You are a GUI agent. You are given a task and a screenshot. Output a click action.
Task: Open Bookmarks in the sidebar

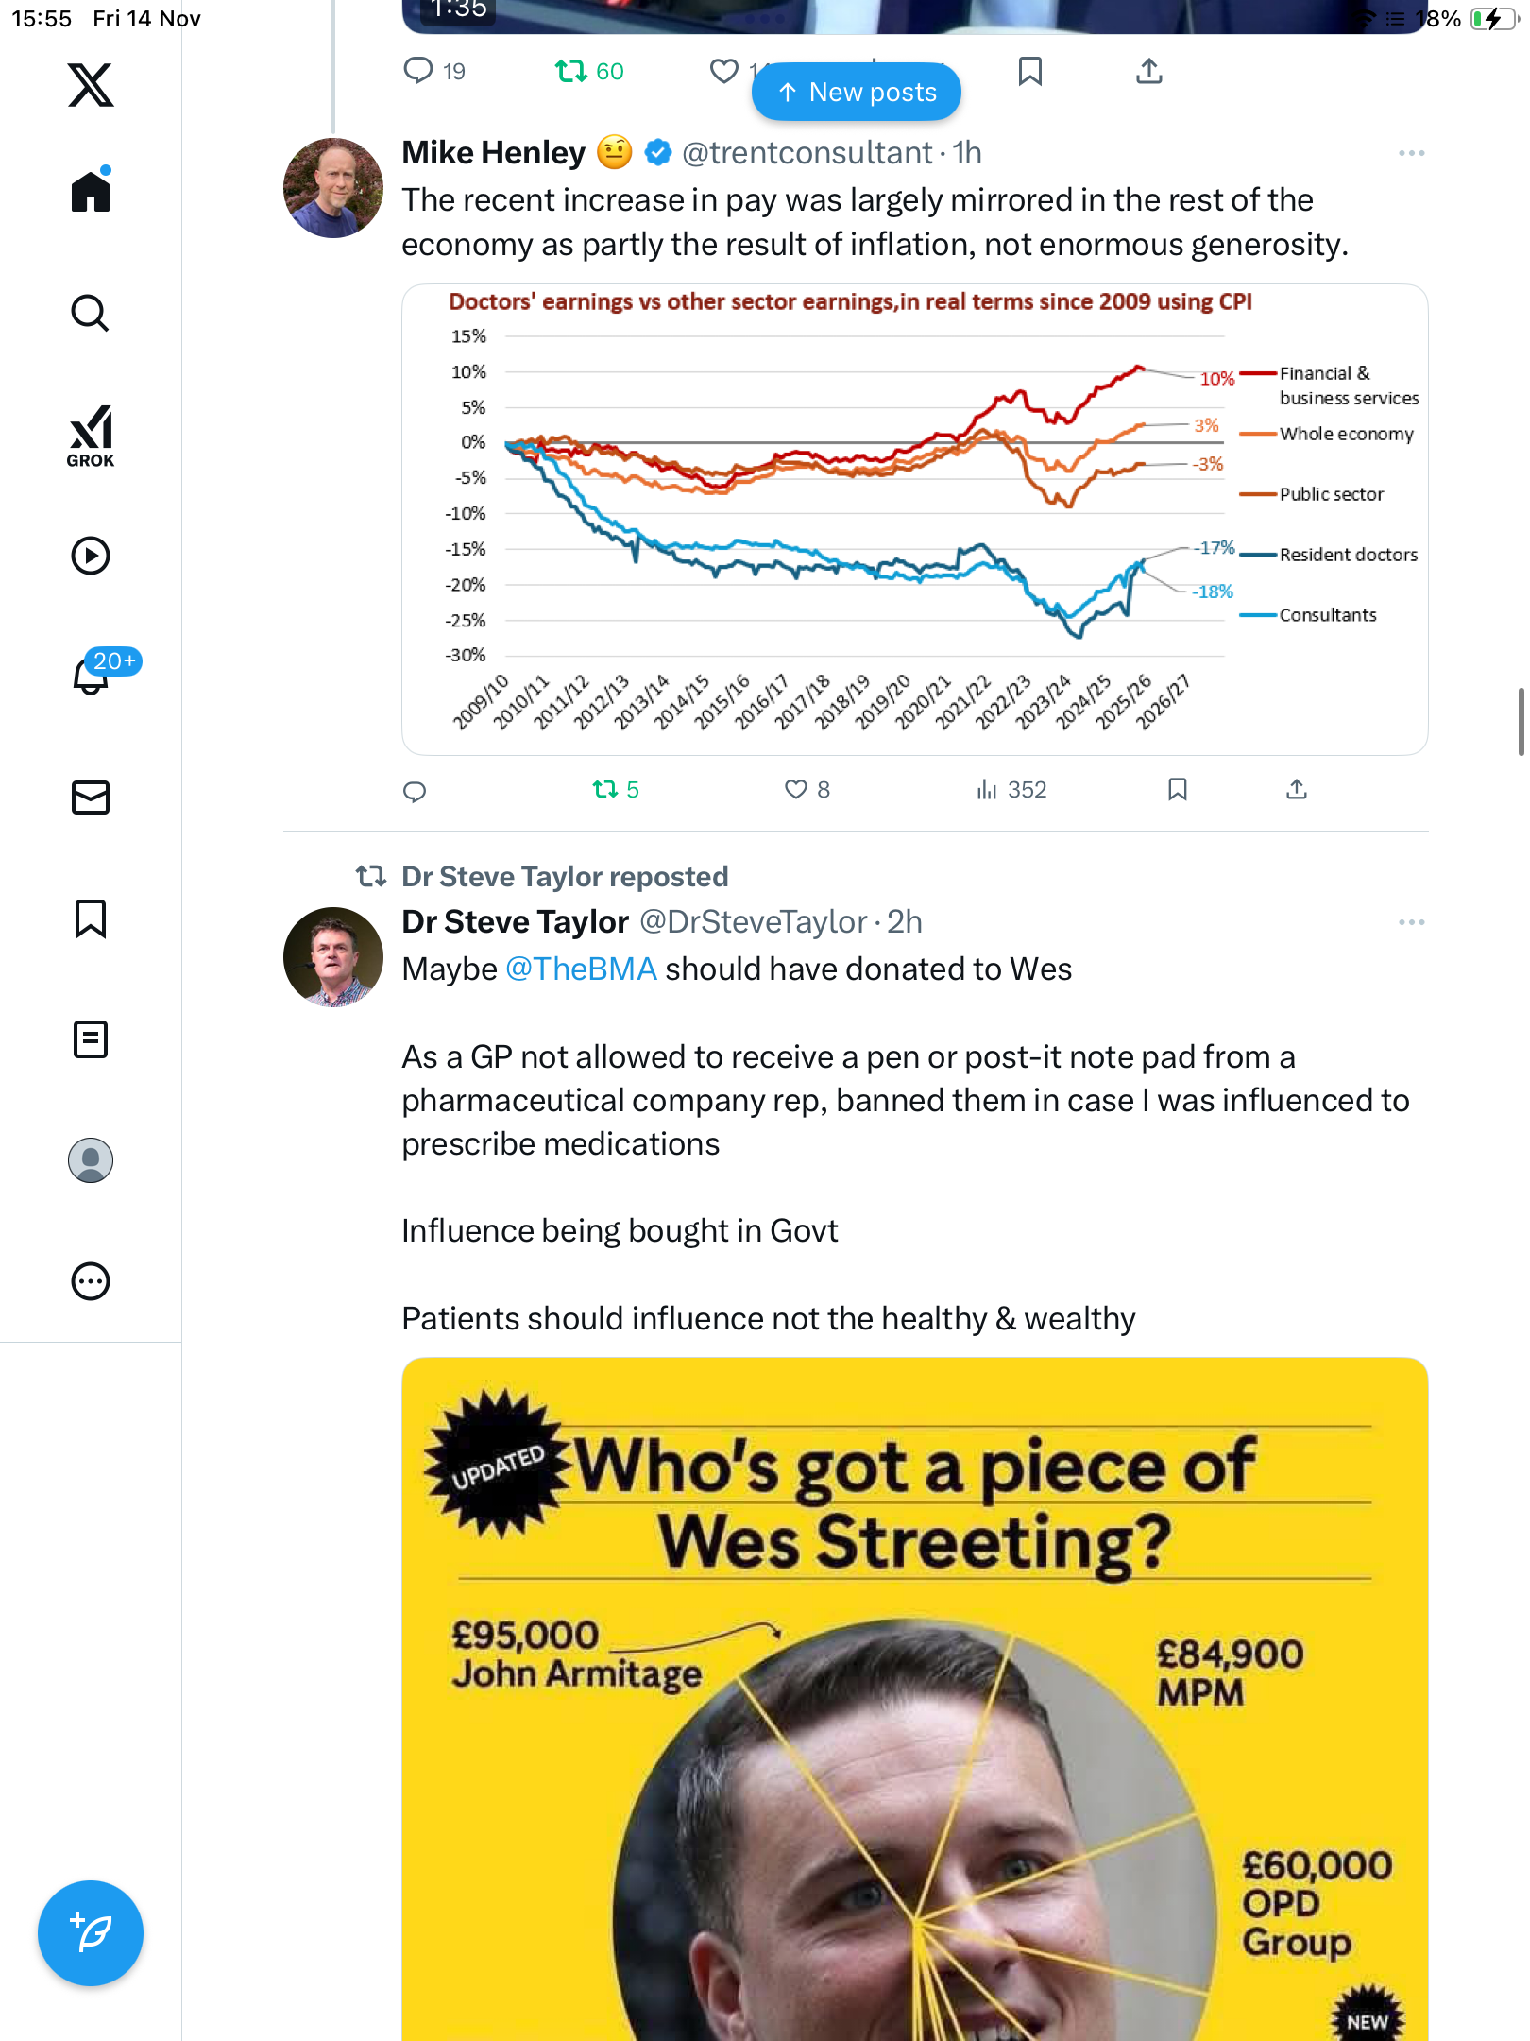91,918
